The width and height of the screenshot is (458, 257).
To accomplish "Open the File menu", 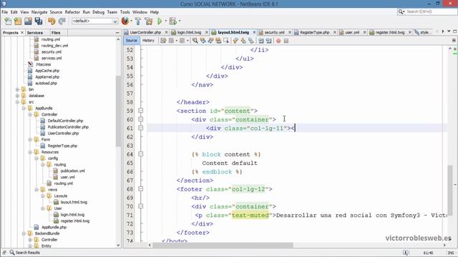I will [x=5, y=12].
